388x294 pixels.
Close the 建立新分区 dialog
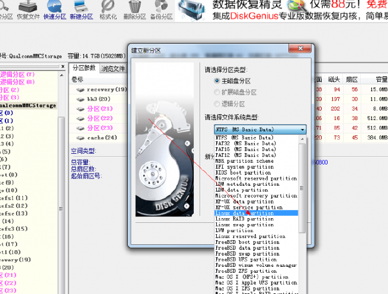300,49
